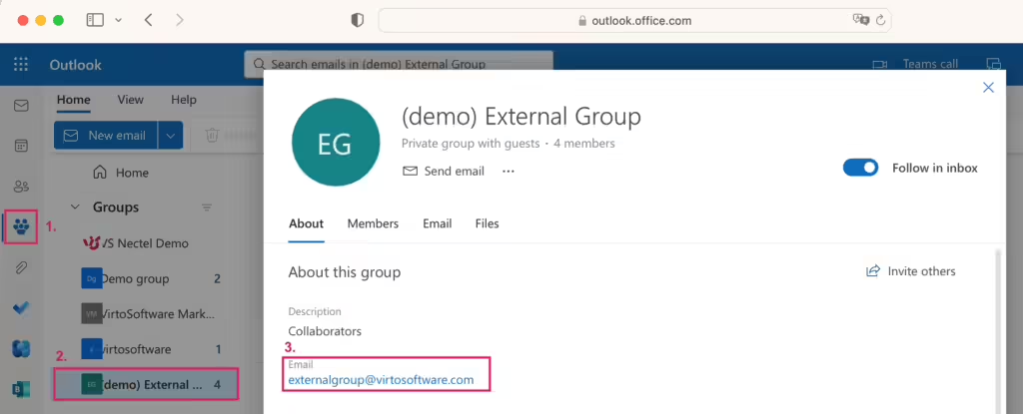Image resolution: width=1023 pixels, height=414 pixels.
Task: Click Send email in group card
Action: pos(444,171)
